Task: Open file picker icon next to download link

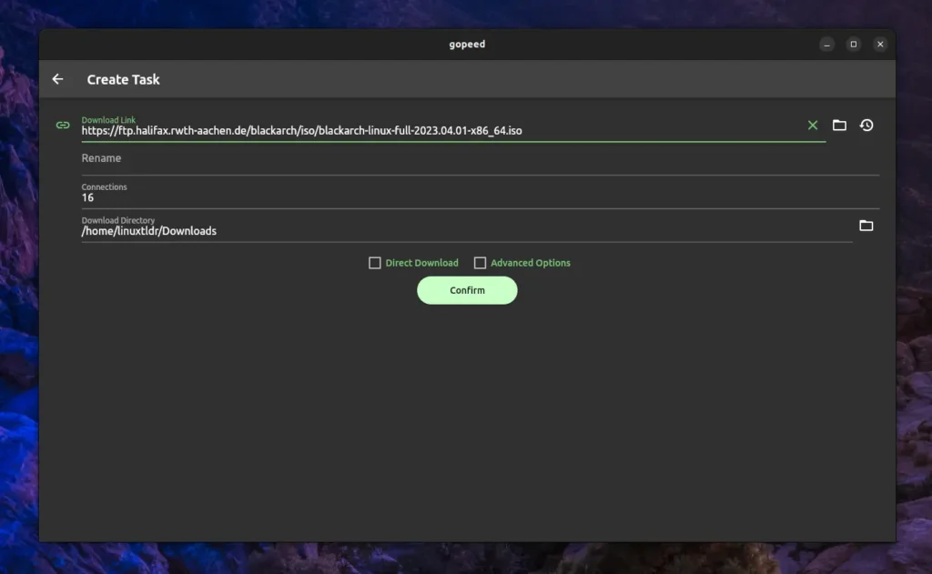Action: pyautogui.click(x=839, y=125)
